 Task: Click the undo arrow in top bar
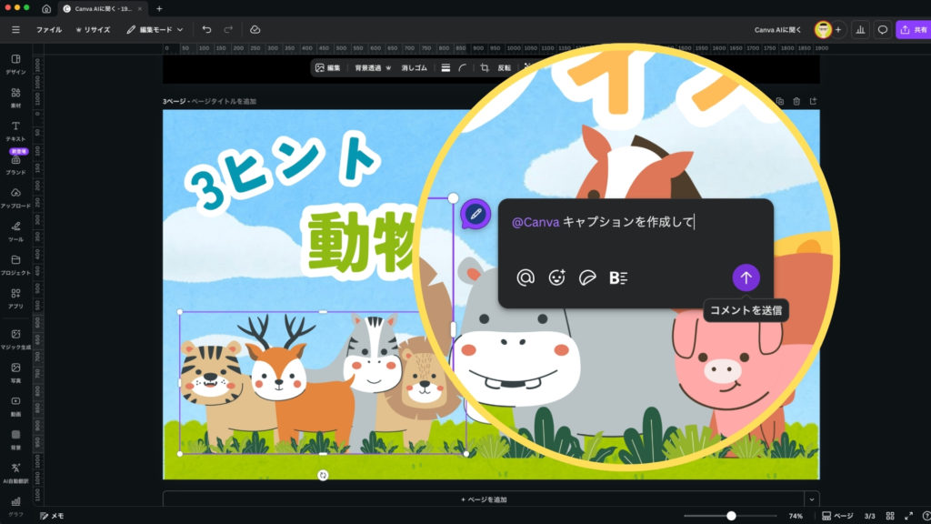click(207, 30)
